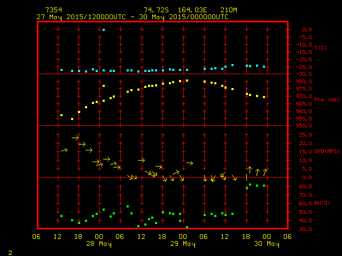Select the T(C) temperature axis label
This screenshot has height=256, width=342.
[320, 48]
